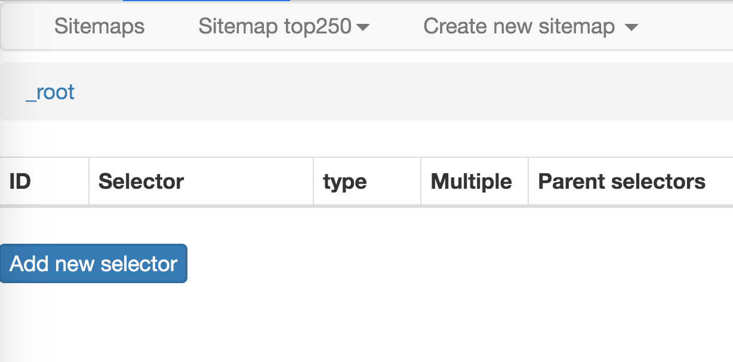The image size is (733, 362).
Task: Click navbar space left of Sitemaps
Action: pos(24,26)
